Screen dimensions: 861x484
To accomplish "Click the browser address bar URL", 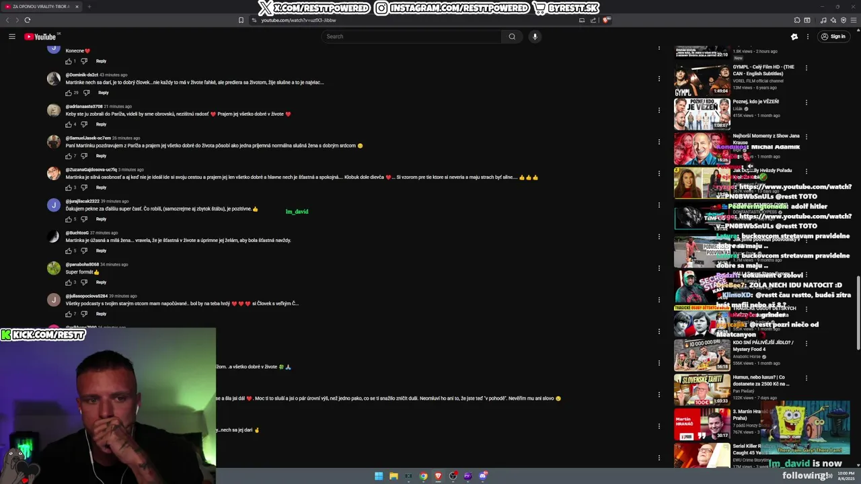I will point(299,20).
